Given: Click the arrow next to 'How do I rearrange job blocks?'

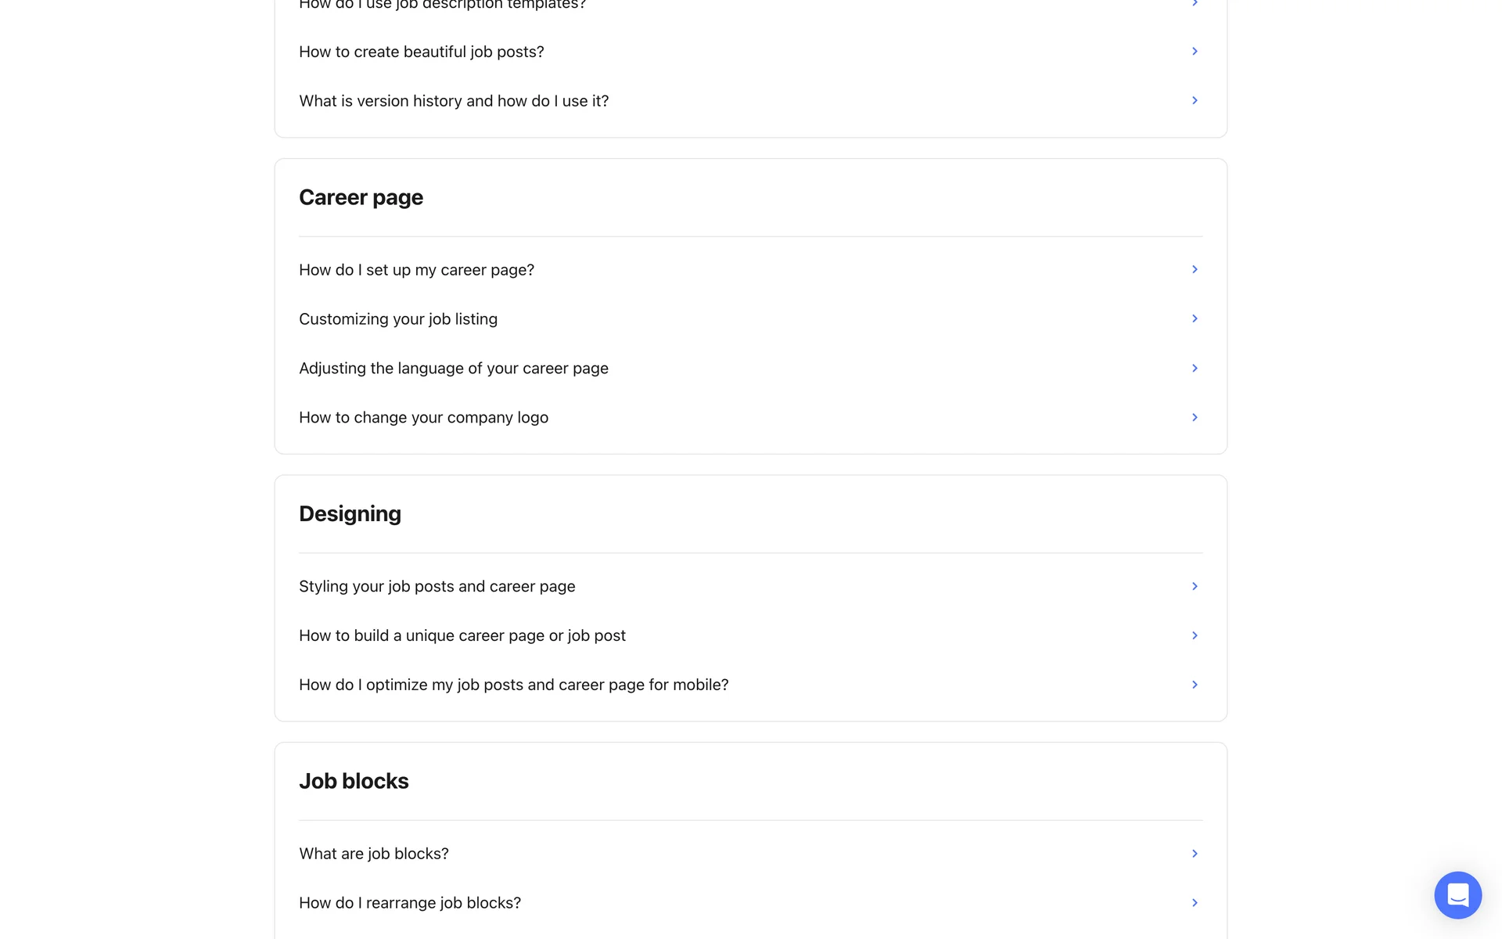Looking at the screenshot, I should (x=1195, y=903).
